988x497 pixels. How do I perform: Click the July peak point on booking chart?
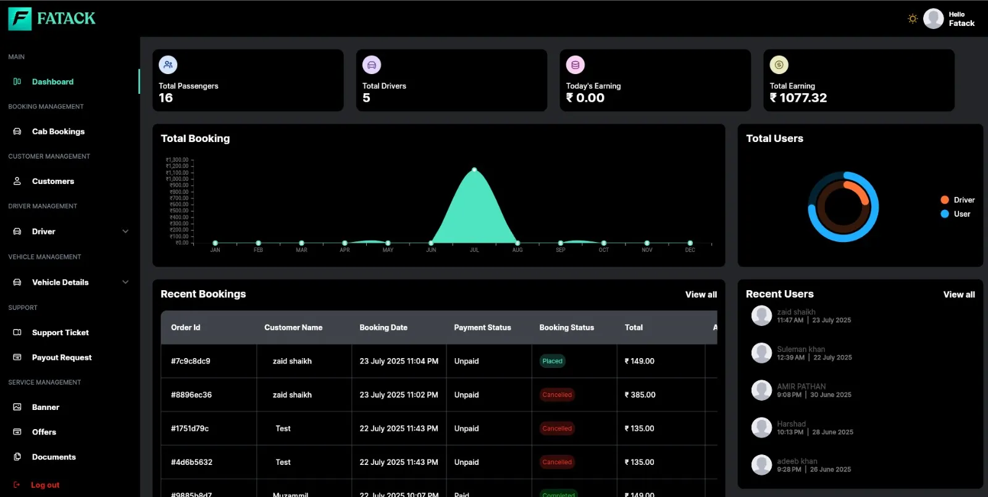[x=474, y=169]
